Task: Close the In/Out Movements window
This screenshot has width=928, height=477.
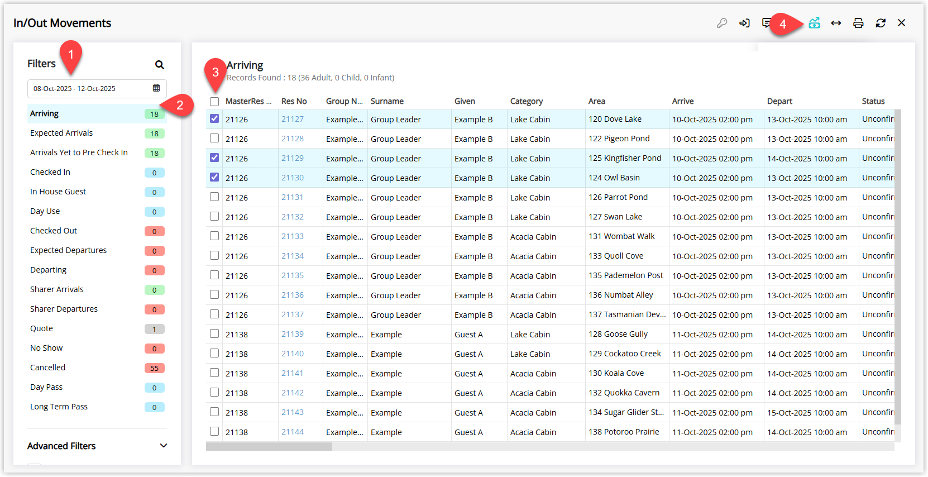Action: coord(902,23)
